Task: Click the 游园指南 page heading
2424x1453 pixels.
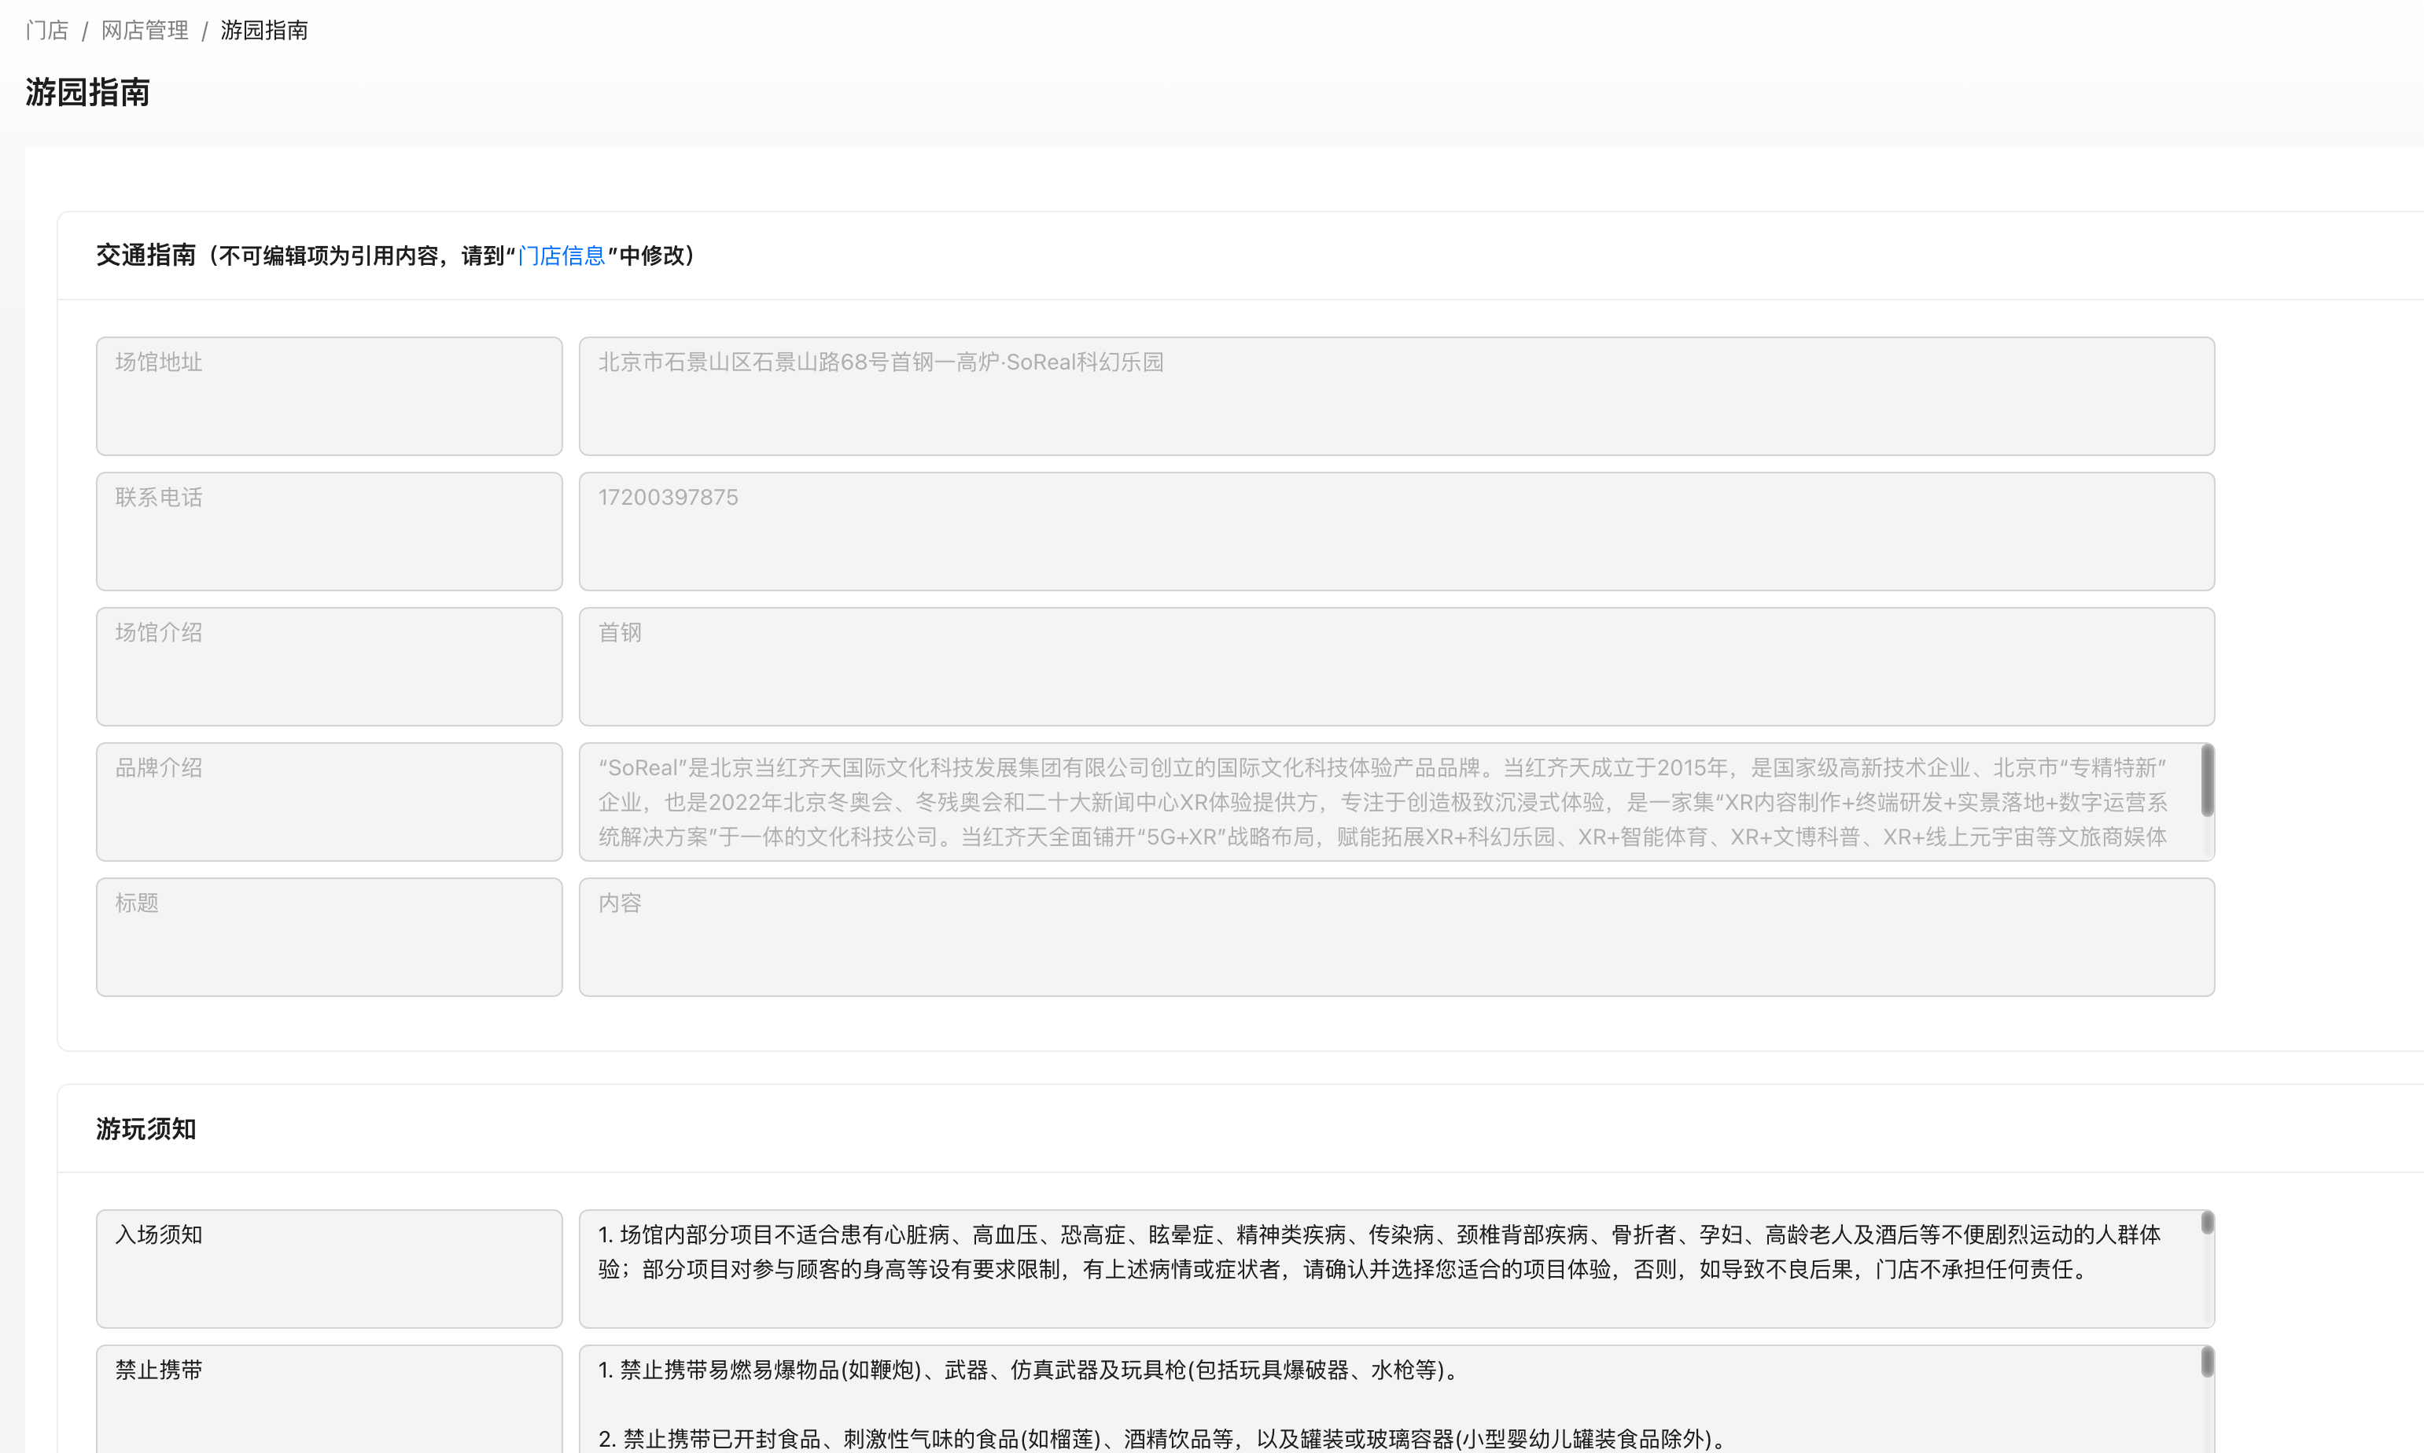Action: pyautogui.click(x=87, y=92)
